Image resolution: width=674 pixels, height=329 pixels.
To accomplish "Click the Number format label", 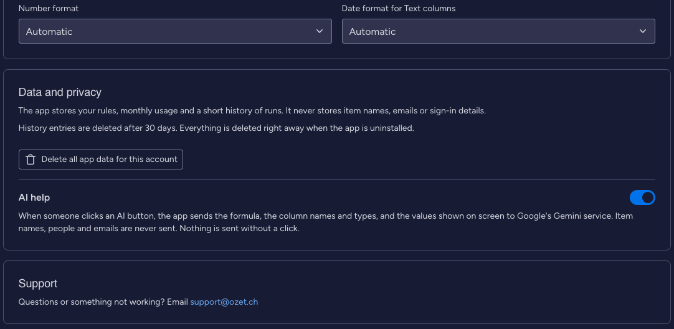I will click(x=49, y=8).
